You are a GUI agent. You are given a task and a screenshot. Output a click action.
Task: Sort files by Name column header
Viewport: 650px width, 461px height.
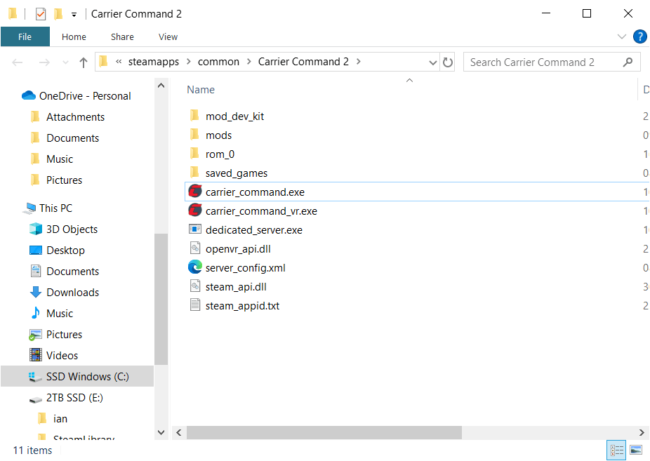(201, 90)
